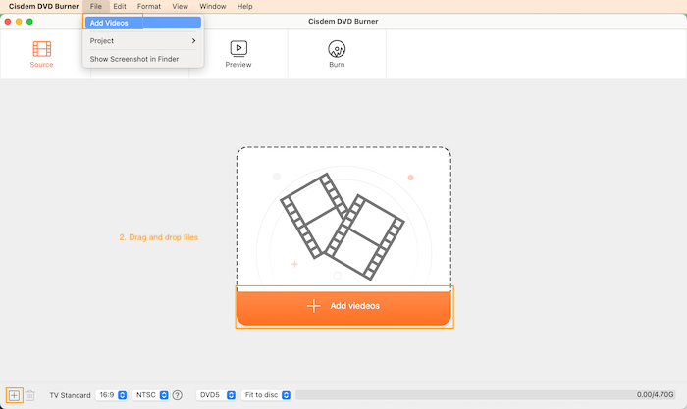Click the green fullscreen window button

29,22
